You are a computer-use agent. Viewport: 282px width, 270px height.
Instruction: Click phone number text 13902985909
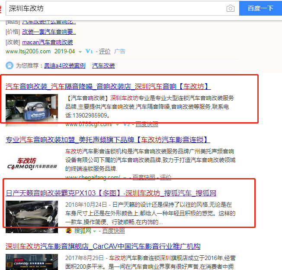coord(90,115)
